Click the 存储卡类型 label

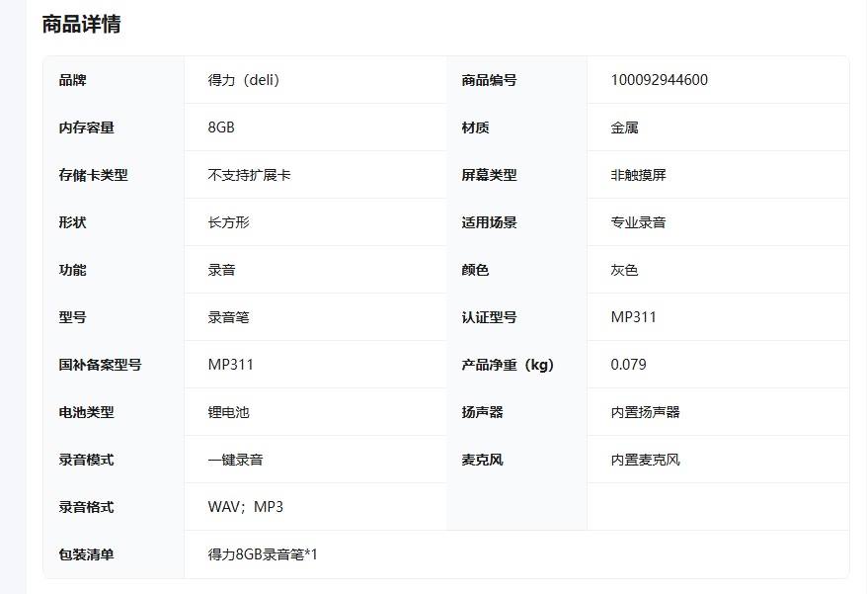point(94,176)
